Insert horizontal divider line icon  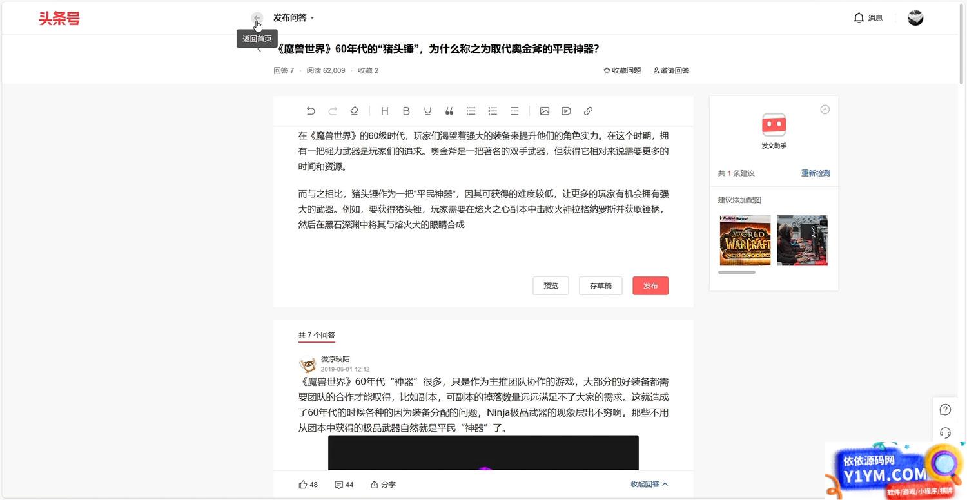point(514,111)
